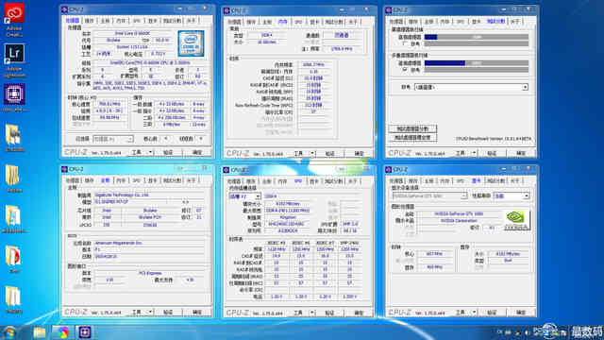Image resolution: width=604 pixels, height=340 pixels.
Task: Click the 'Kingston' manufacturer value in SPD window
Action: (x=288, y=217)
